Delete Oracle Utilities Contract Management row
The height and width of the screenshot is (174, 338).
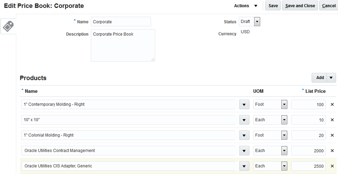(x=332, y=151)
